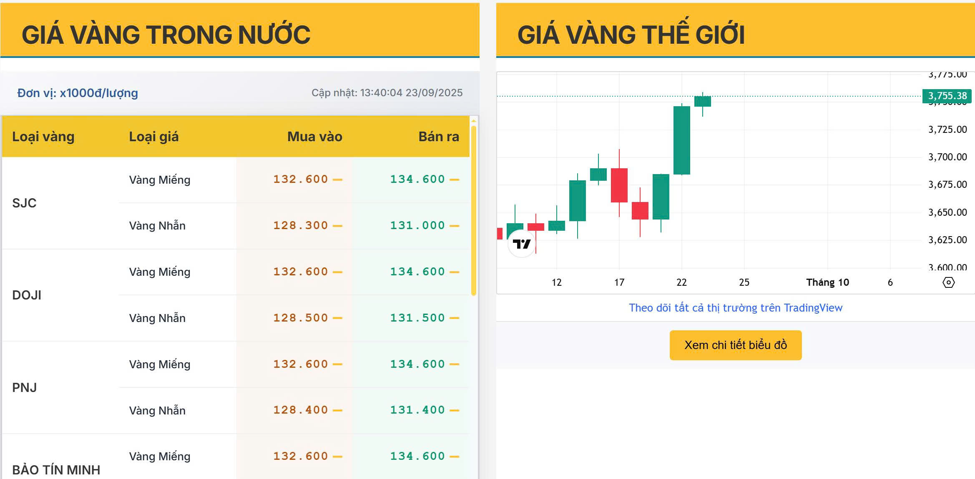The width and height of the screenshot is (975, 479).
Task: Click the Bán ra column header
Action: [438, 137]
